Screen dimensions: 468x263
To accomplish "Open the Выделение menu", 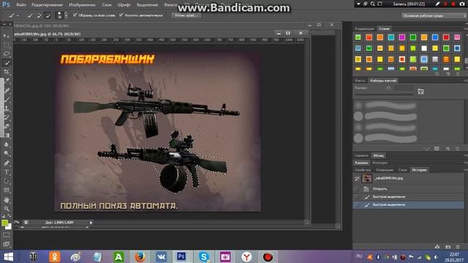I will (x=147, y=5).
